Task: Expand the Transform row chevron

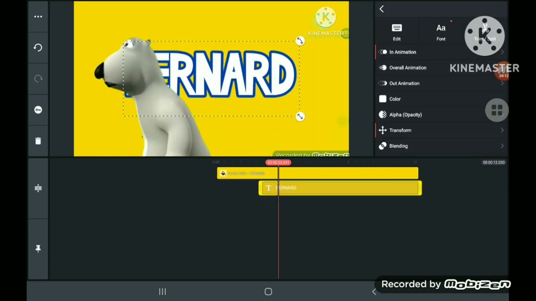Action: pyautogui.click(x=502, y=130)
